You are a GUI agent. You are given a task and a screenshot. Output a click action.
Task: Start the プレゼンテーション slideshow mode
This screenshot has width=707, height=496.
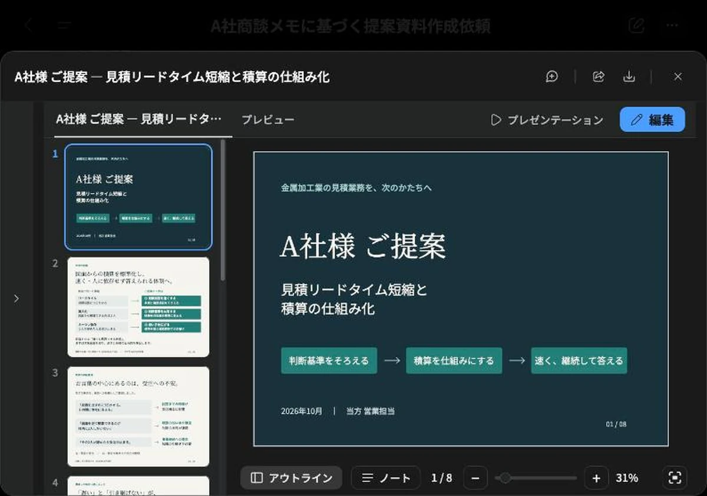point(547,120)
